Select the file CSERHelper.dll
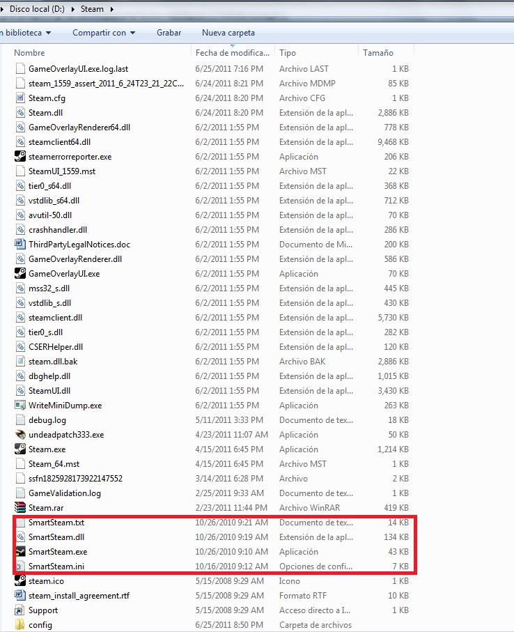Viewport: 514px width, 632px height. (56, 346)
